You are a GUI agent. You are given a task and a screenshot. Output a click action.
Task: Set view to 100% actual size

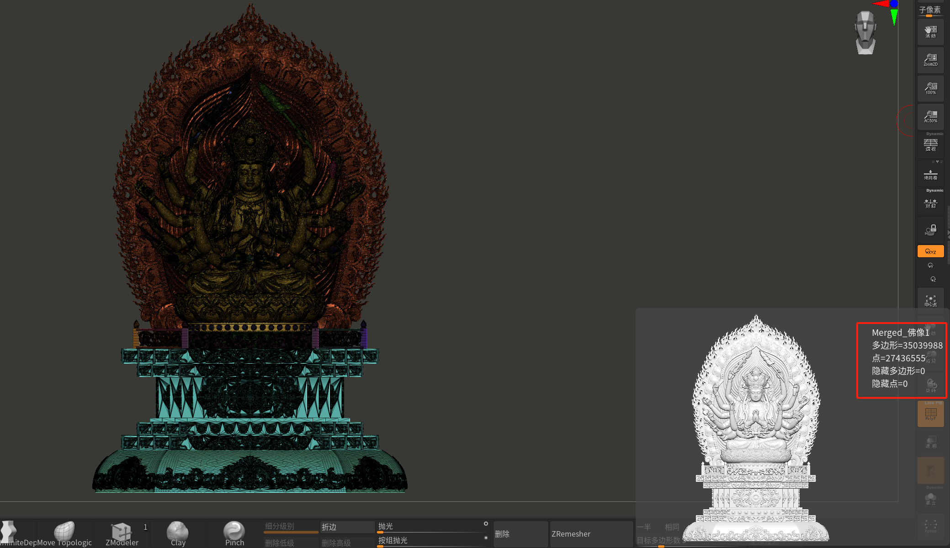click(x=930, y=89)
